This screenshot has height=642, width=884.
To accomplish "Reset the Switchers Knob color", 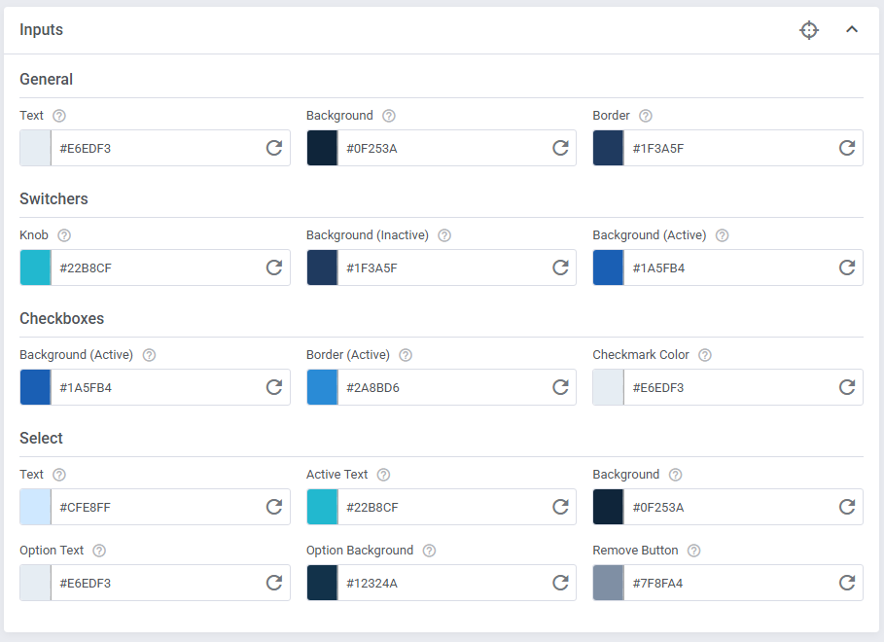I will 274,267.
